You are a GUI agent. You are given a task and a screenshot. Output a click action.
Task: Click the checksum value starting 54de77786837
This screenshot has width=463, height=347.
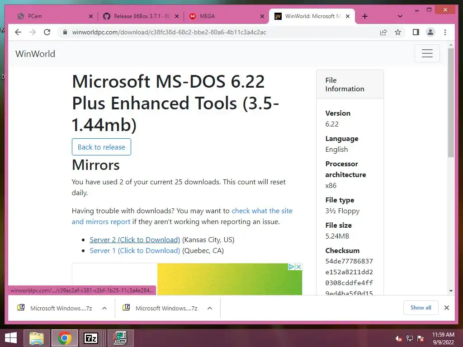coord(349,277)
